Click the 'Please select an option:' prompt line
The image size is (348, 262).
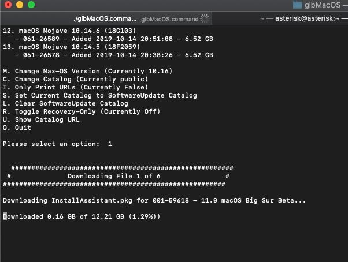(57, 144)
